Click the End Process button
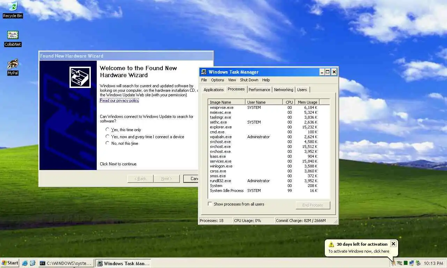The image size is (447, 268). click(313, 205)
